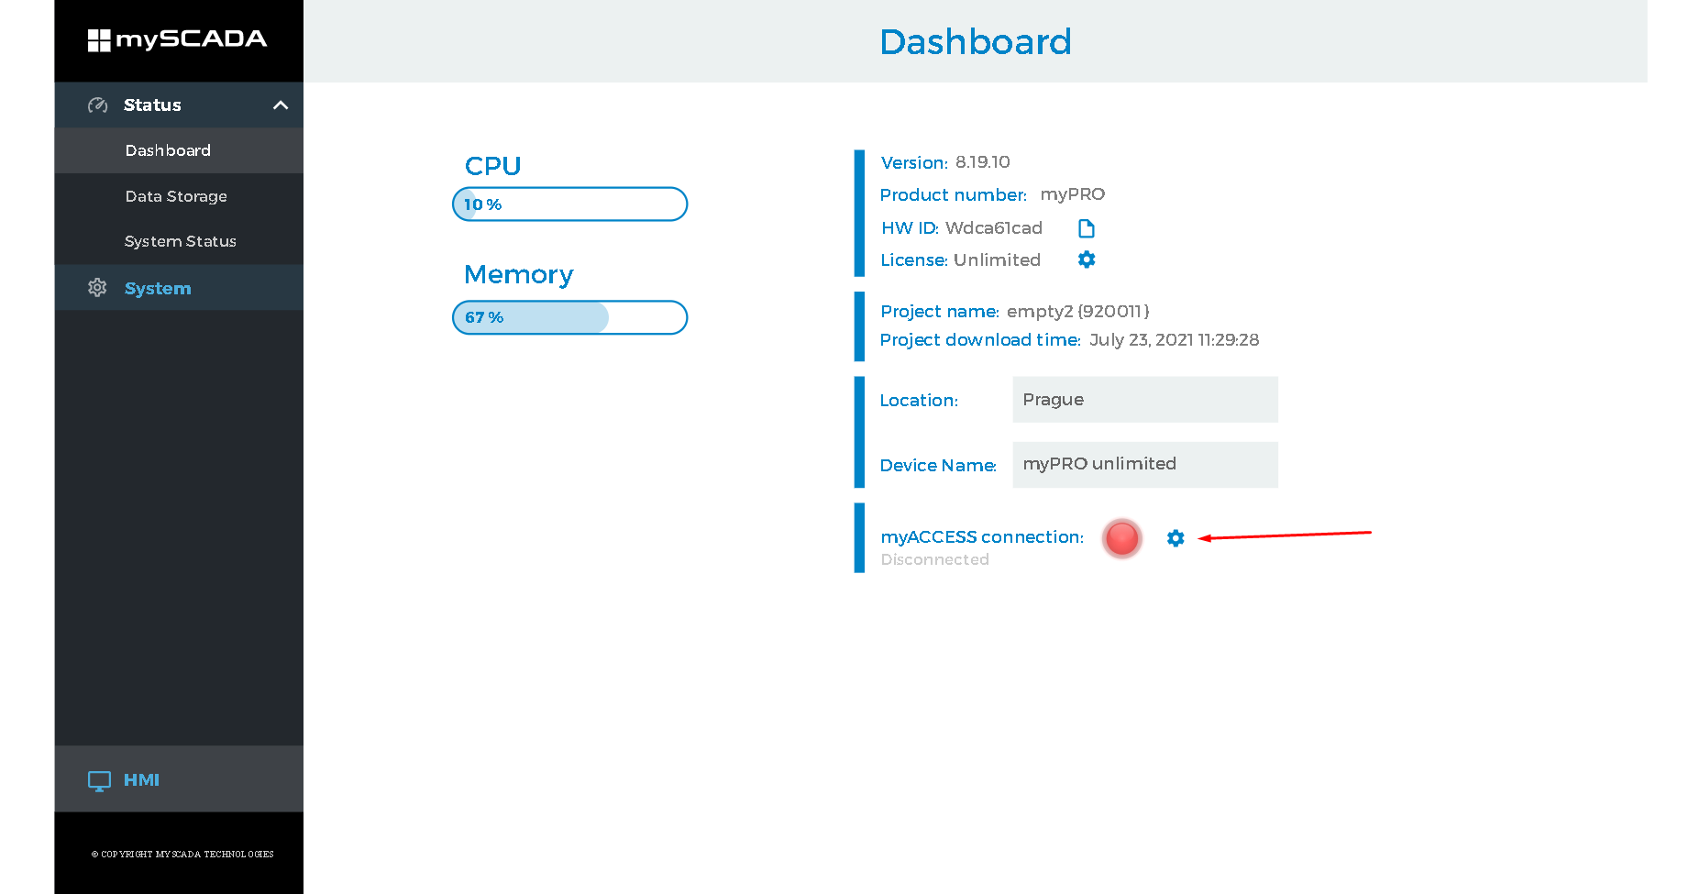This screenshot has height=894, width=1700.
Task: Open License settings gear icon
Action: coord(1087,259)
